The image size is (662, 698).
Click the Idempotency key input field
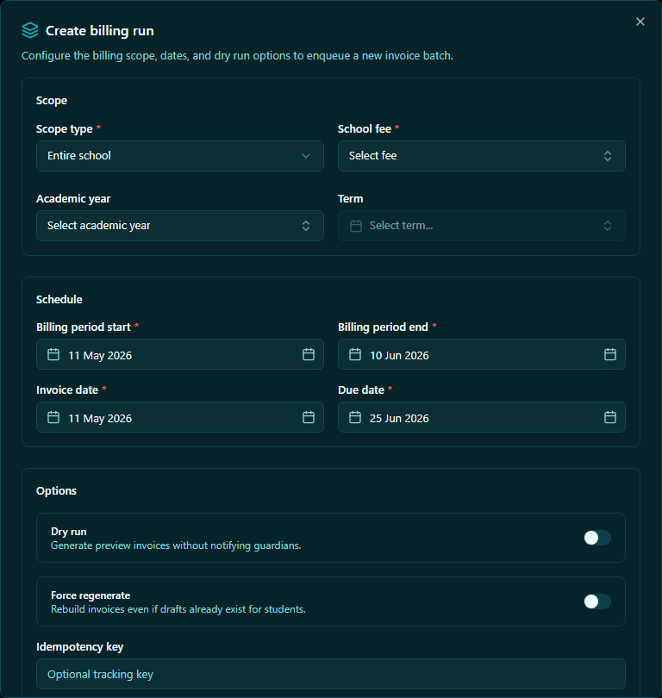(x=331, y=674)
